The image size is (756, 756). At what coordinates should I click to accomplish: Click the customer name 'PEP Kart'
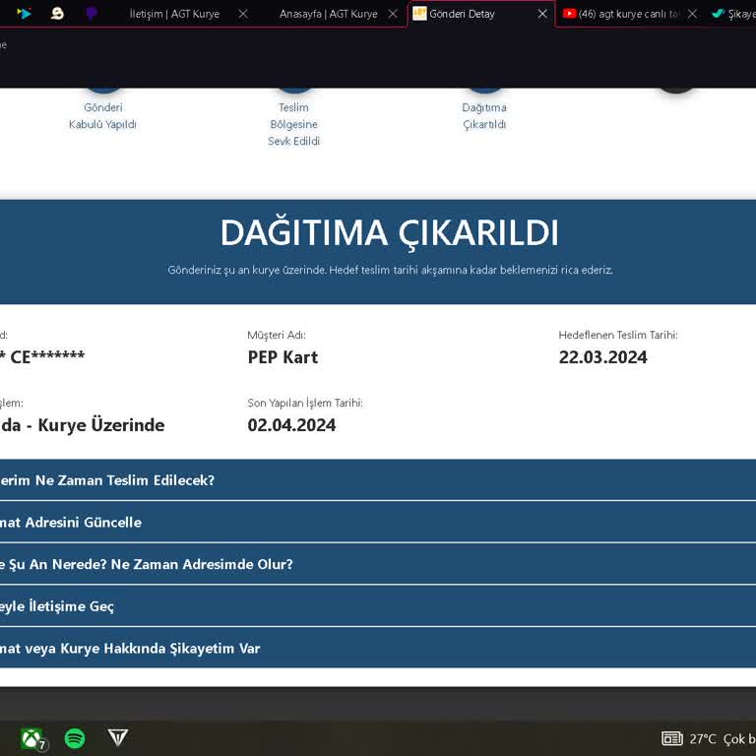coord(283,357)
